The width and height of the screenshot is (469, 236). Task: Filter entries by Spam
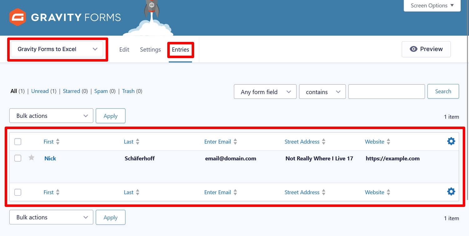pos(101,91)
